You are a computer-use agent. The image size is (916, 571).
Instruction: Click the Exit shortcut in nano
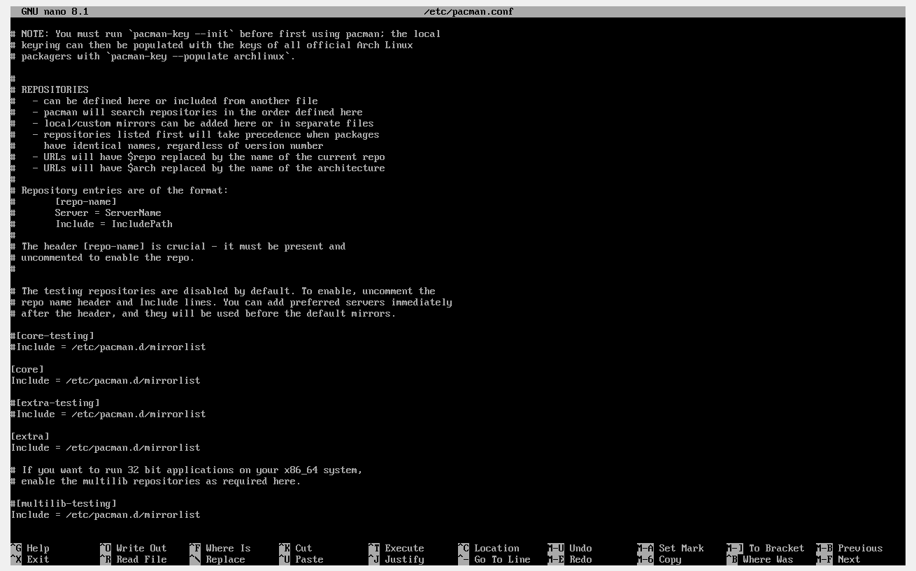coord(37,559)
